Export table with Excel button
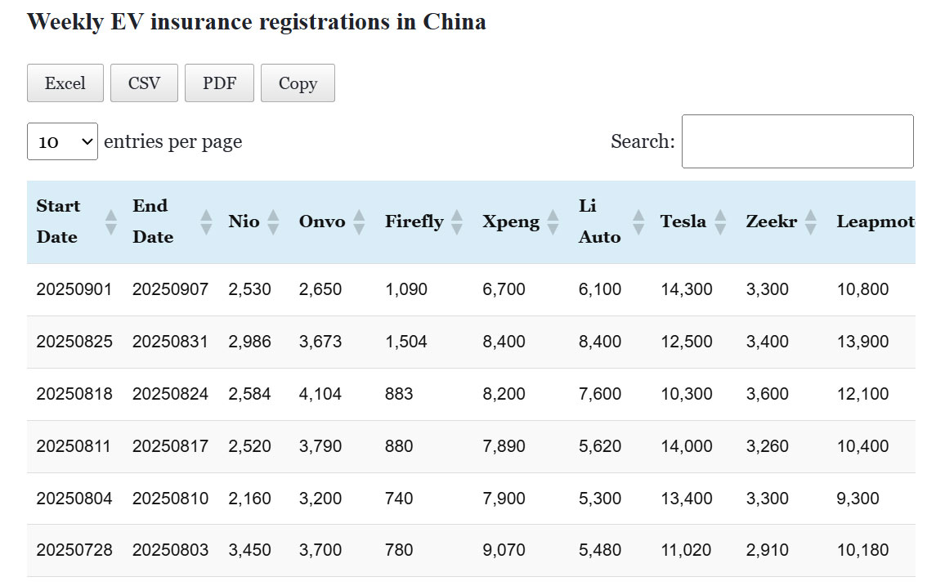927x586 pixels. 65,83
